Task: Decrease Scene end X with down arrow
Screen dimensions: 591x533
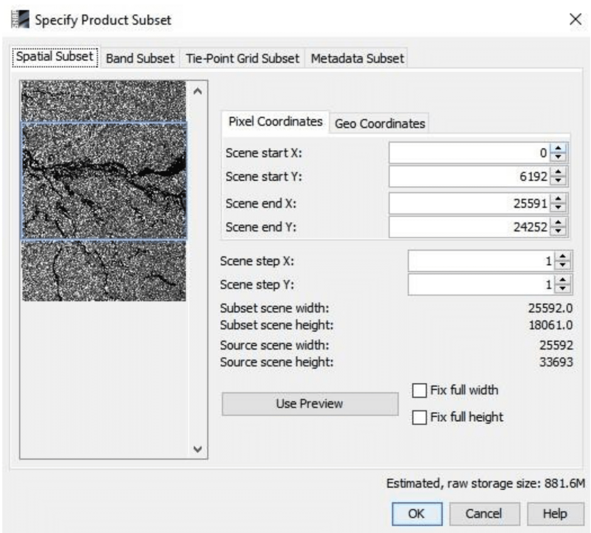Action: point(558,208)
